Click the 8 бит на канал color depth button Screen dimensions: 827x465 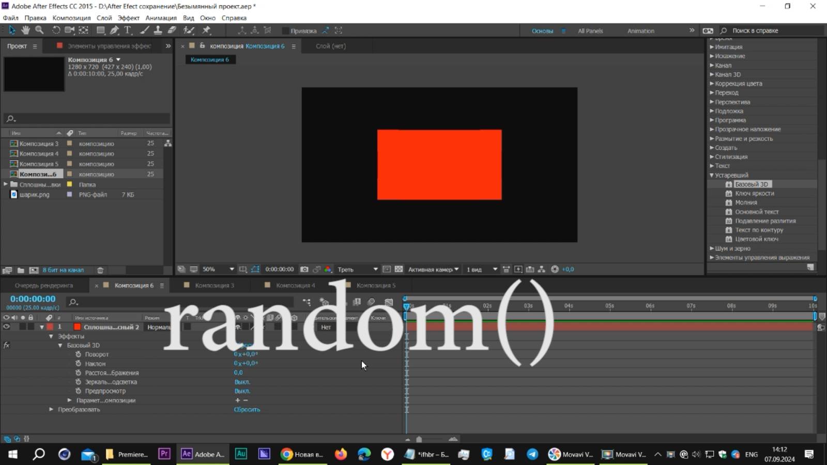(x=63, y=270)
